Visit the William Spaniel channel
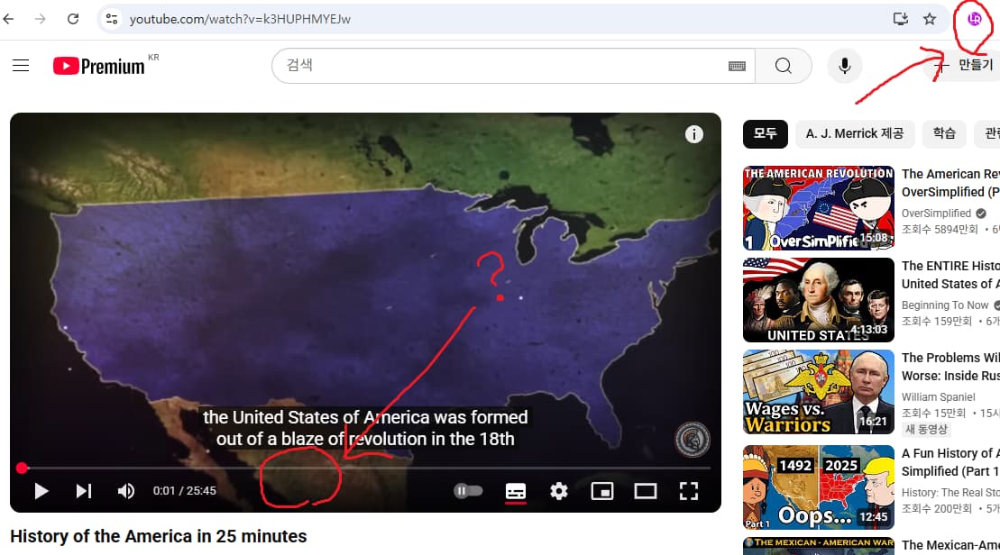The image size is (1000, 555). [x=938, y=397]
